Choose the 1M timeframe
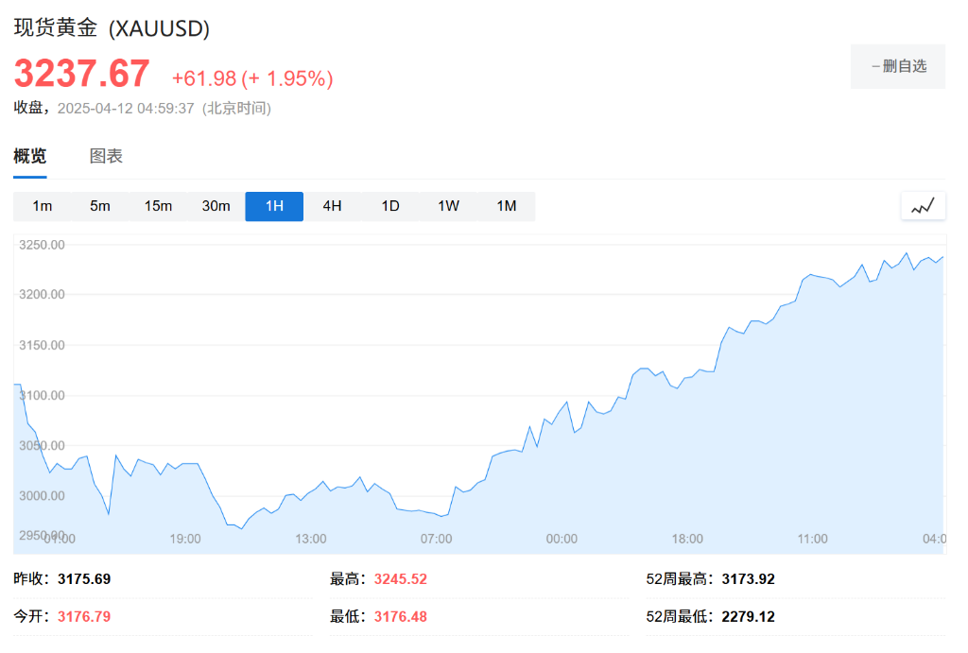 (x=507, y=206)
